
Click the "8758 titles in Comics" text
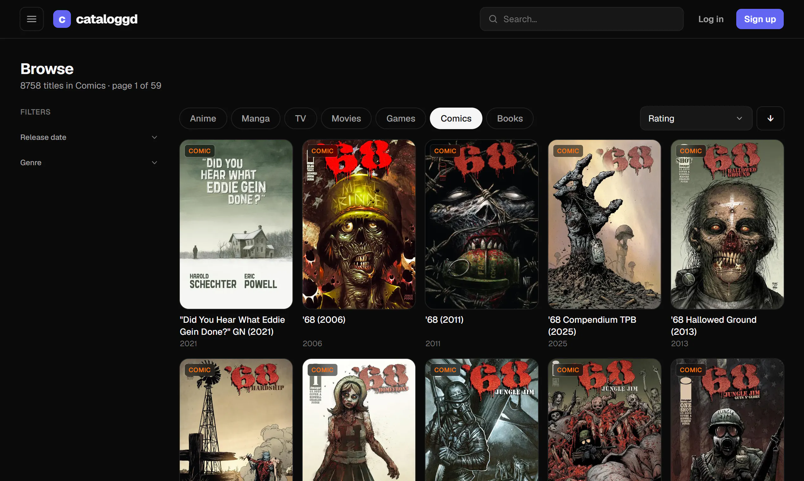tap(63, 85)
